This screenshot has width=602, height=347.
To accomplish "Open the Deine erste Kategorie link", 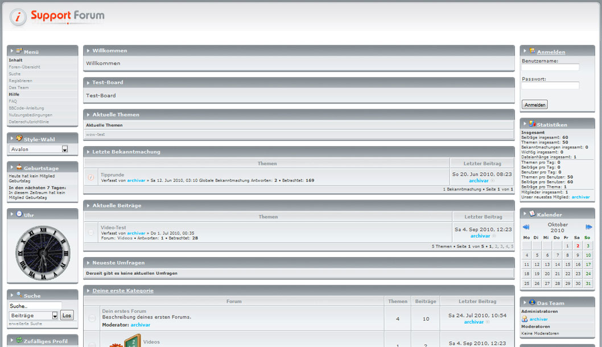I will click(123, 291).
